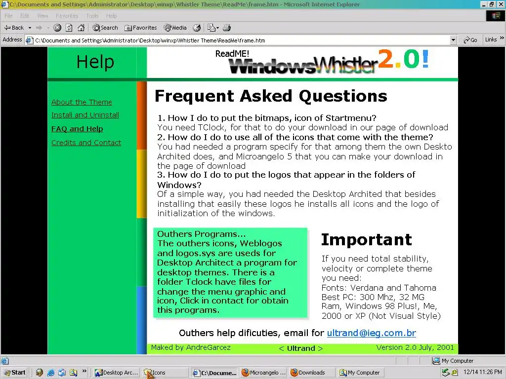Expand the address bar dropdown

pyautogui.click(x=453, y=40)
